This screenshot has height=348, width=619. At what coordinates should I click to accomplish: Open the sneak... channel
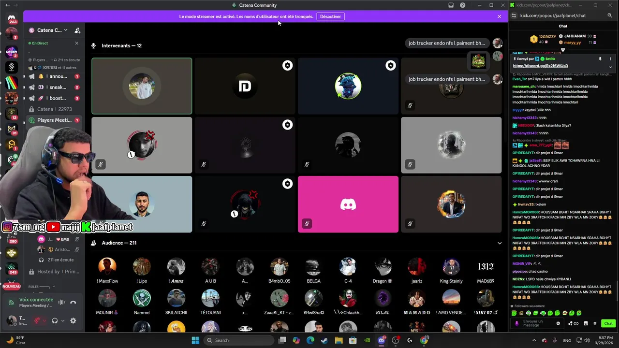(x=54, y=87)
